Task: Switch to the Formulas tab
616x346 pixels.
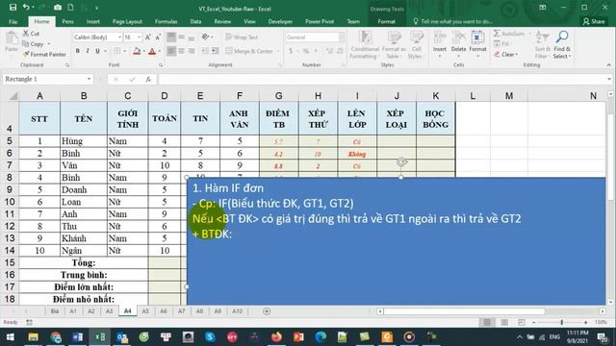Action: click(166, 21)
